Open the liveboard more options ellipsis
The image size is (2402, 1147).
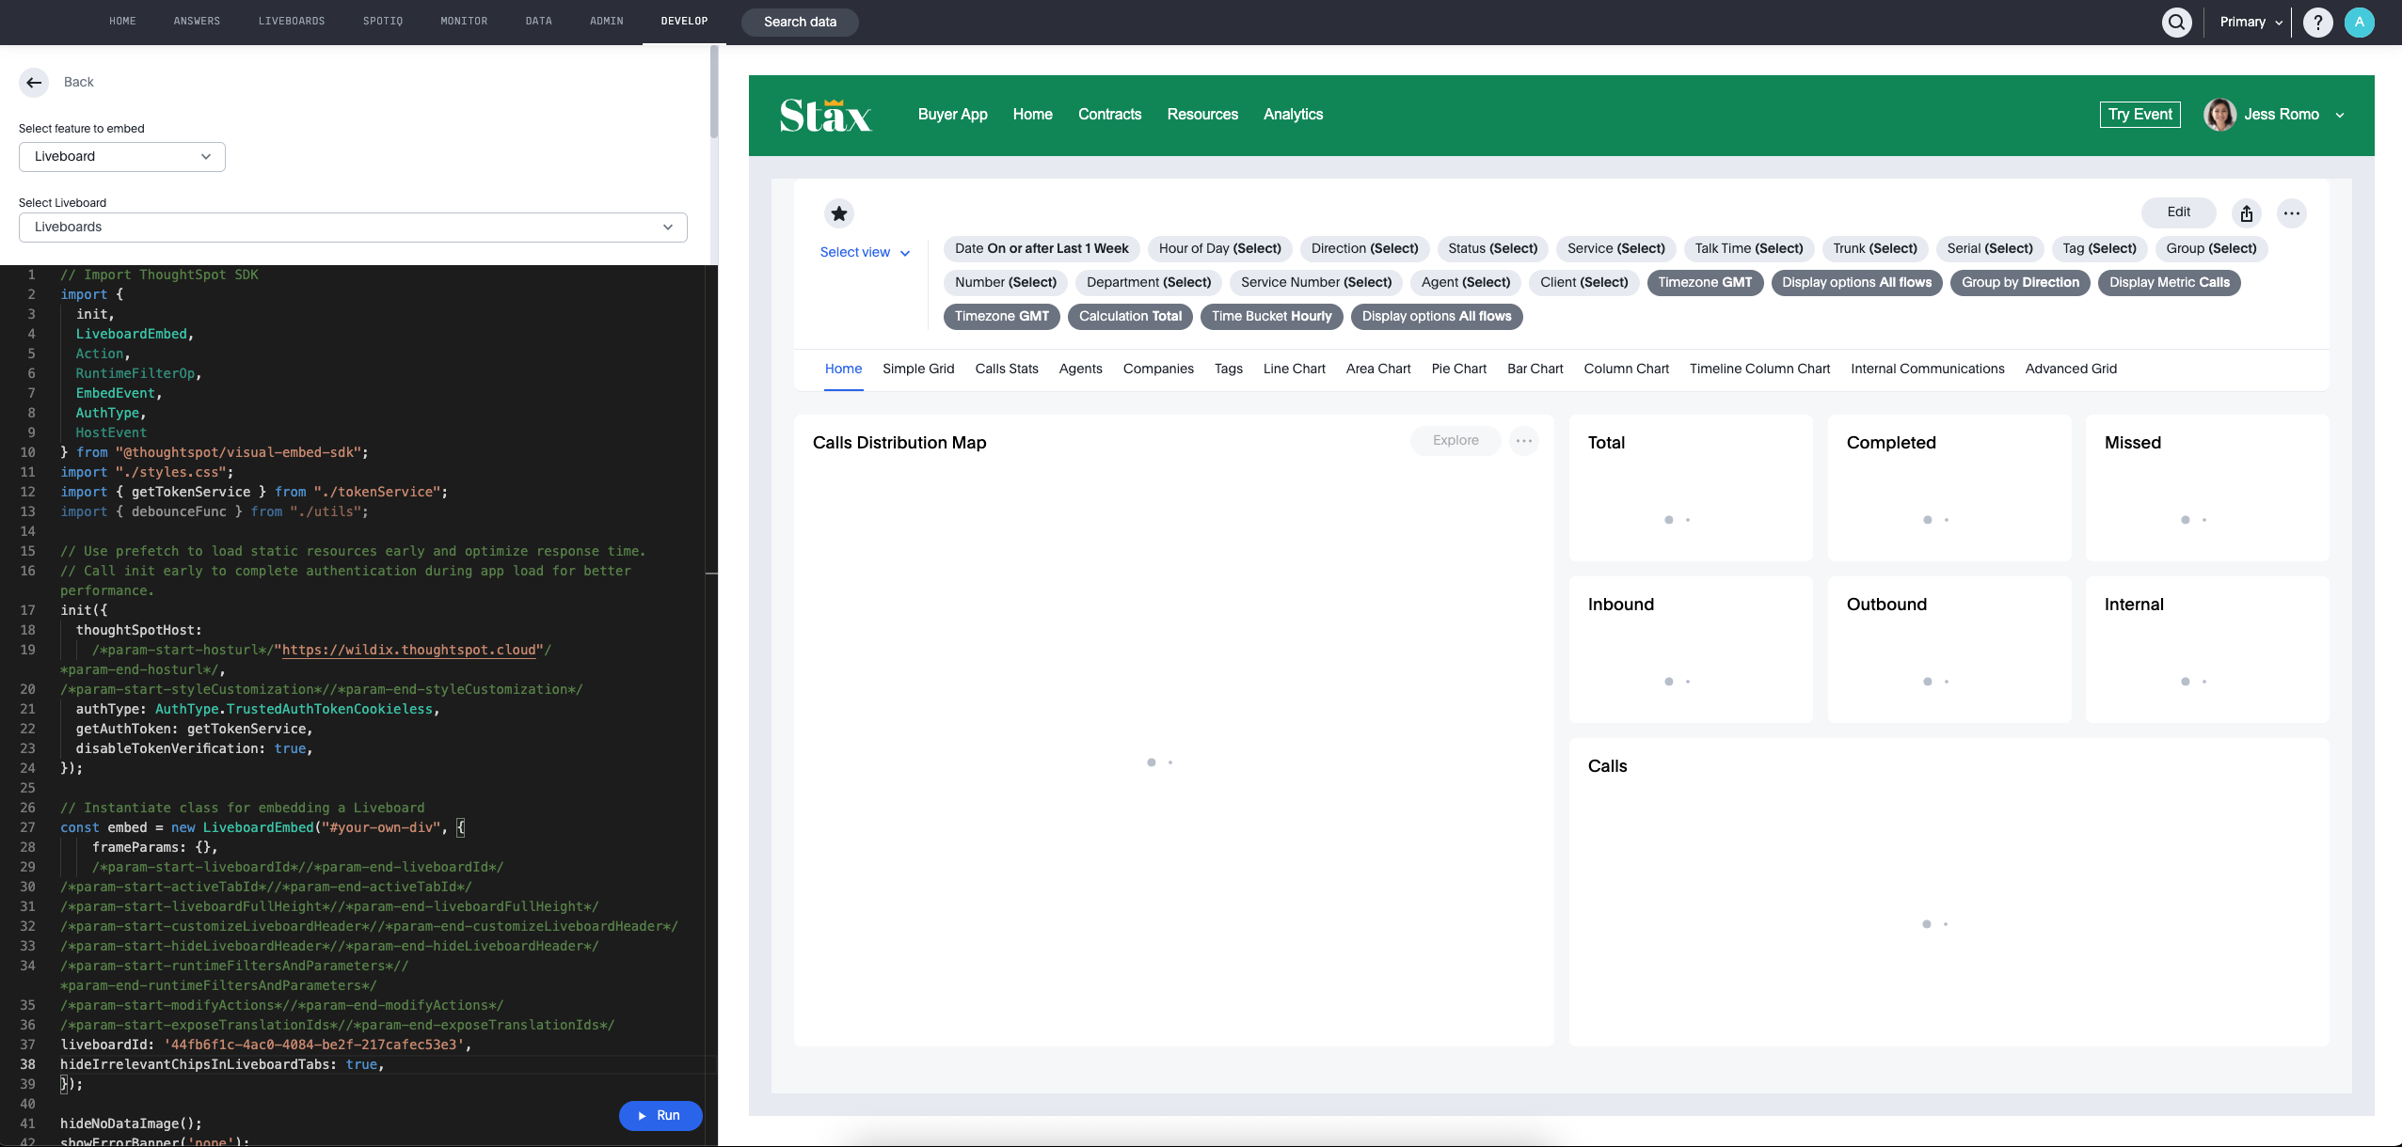pyautogui.click(x=2292, y=213)
